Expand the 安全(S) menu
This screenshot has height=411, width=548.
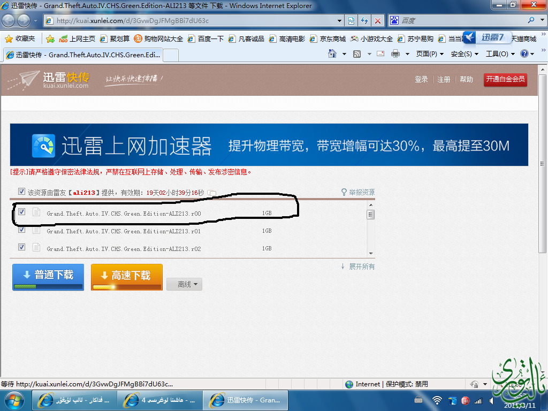(465, 54)
